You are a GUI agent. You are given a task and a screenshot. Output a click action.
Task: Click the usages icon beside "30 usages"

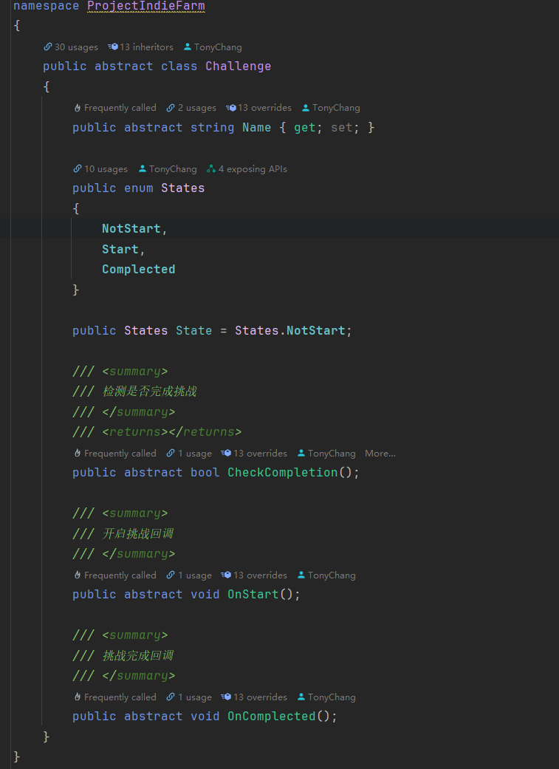coord(48,47)
